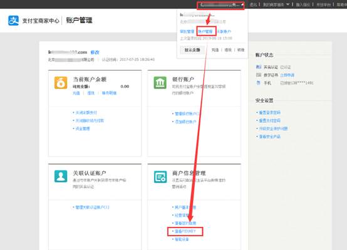Click 提现 in the account popup

pos(228,50)
